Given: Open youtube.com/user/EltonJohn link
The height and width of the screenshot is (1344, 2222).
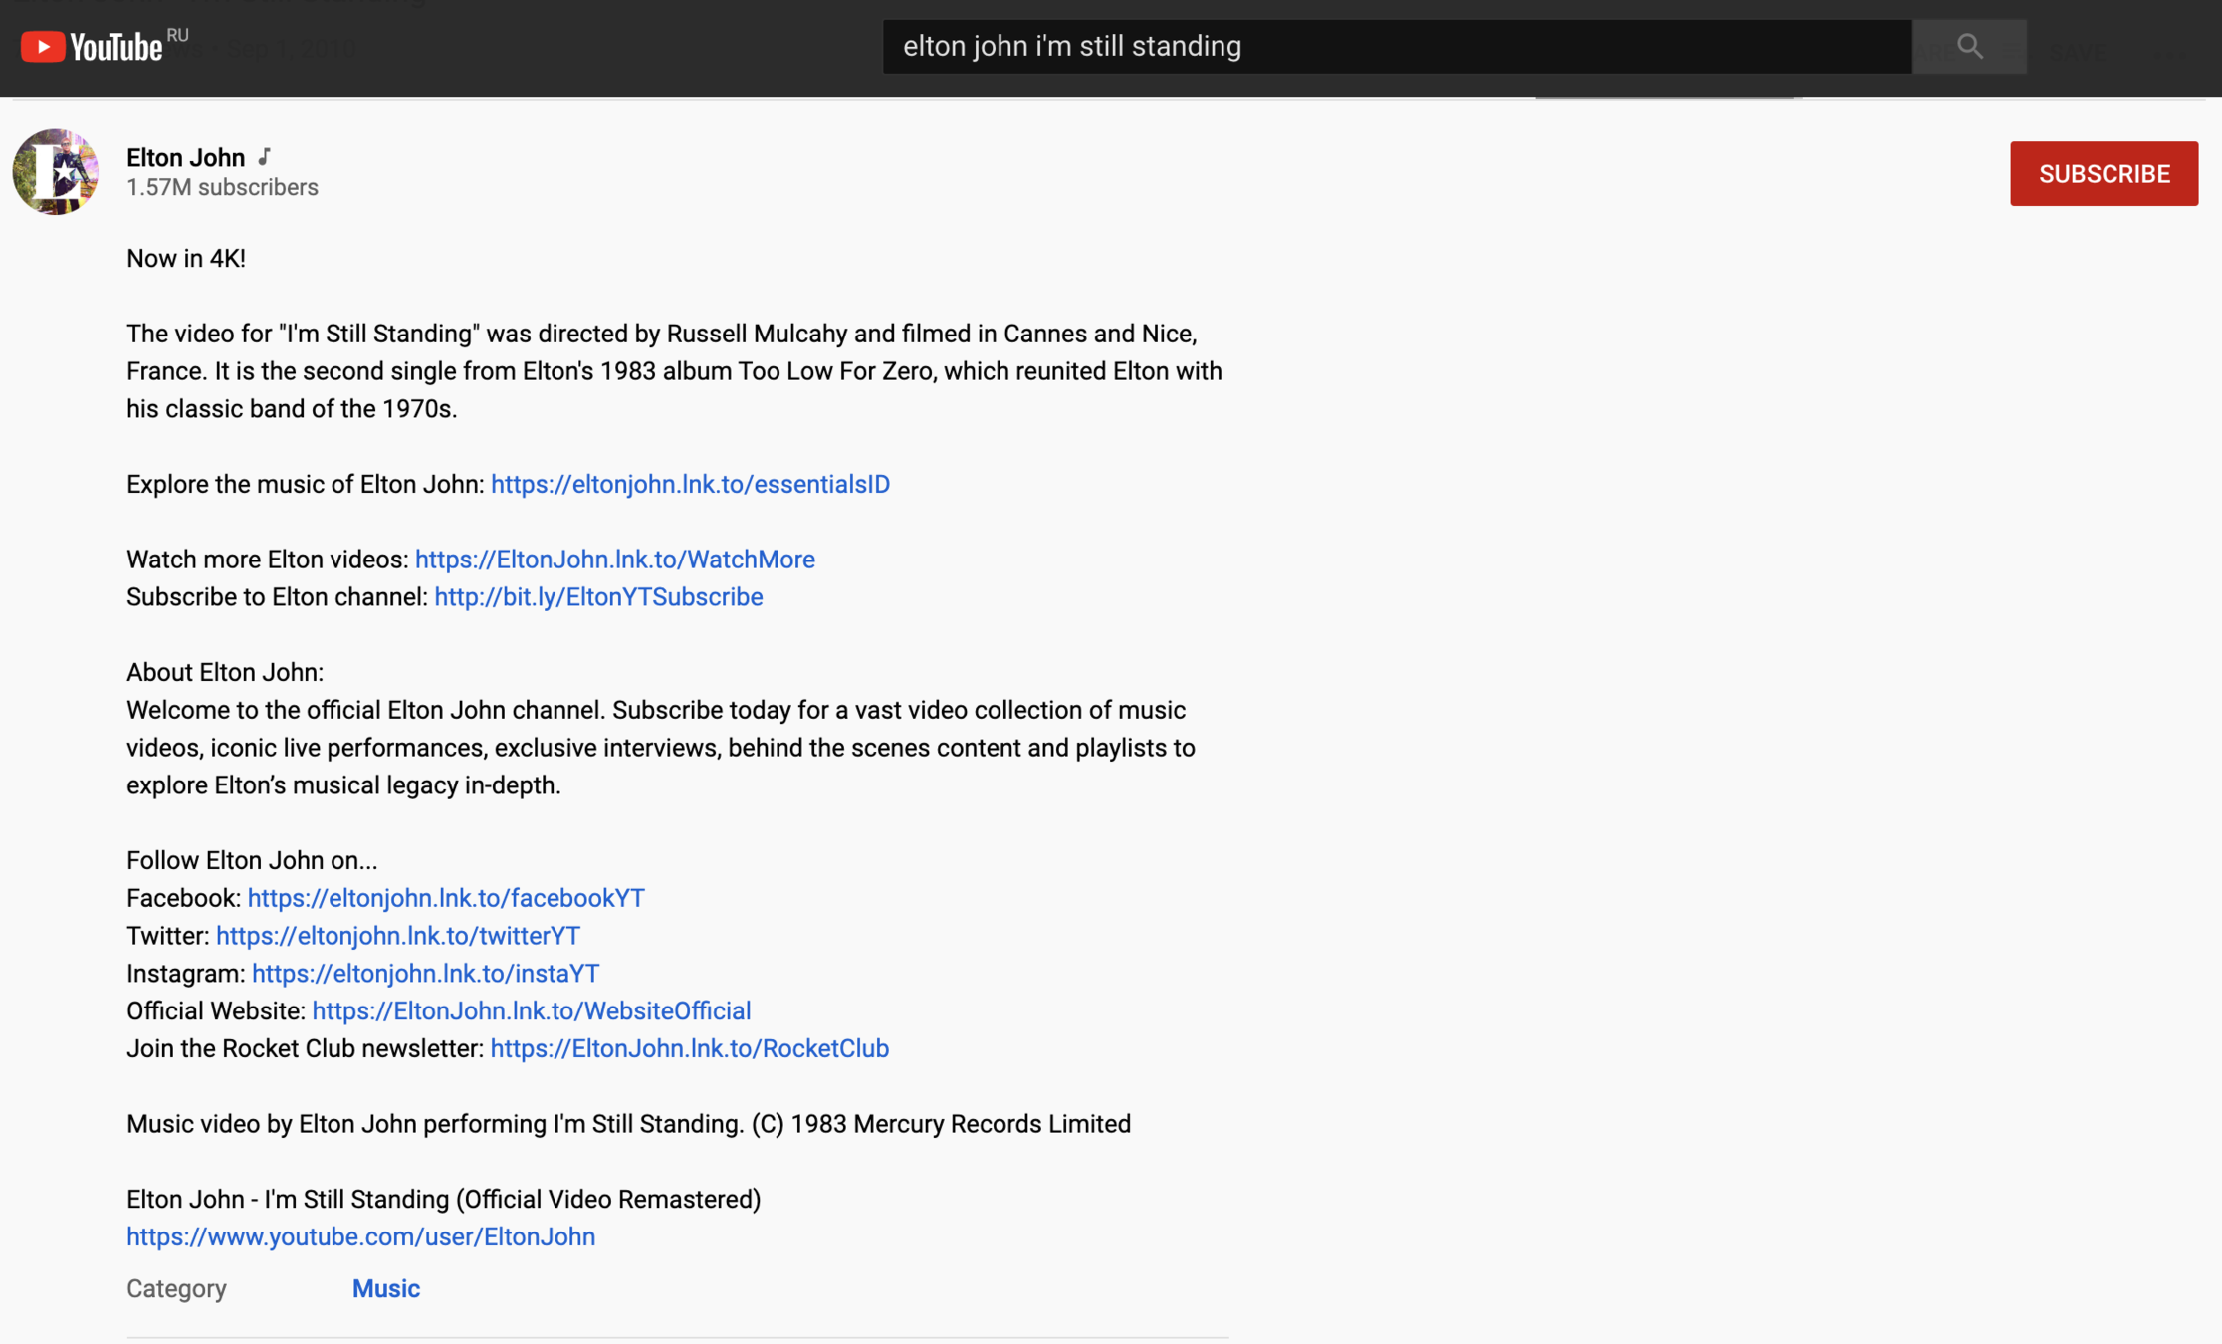Looking at the screenshot, I should point(360,1237).
